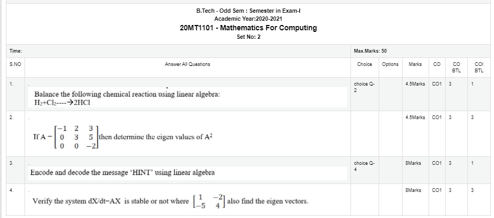
Task: Click the 'CO BTL' column header
Action: pos(456,68)
